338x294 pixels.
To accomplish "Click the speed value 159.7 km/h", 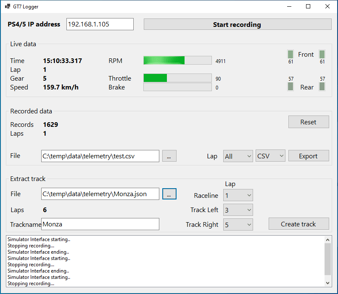I will [61, 87].
